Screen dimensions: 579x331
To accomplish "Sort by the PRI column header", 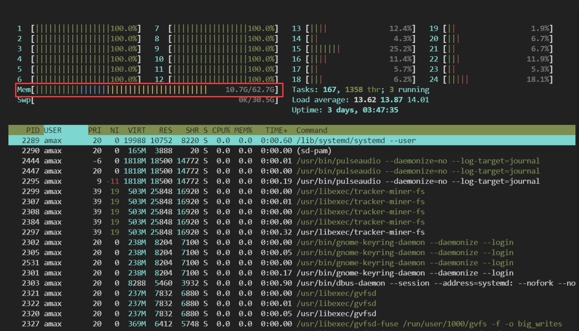I will [95, 130].
